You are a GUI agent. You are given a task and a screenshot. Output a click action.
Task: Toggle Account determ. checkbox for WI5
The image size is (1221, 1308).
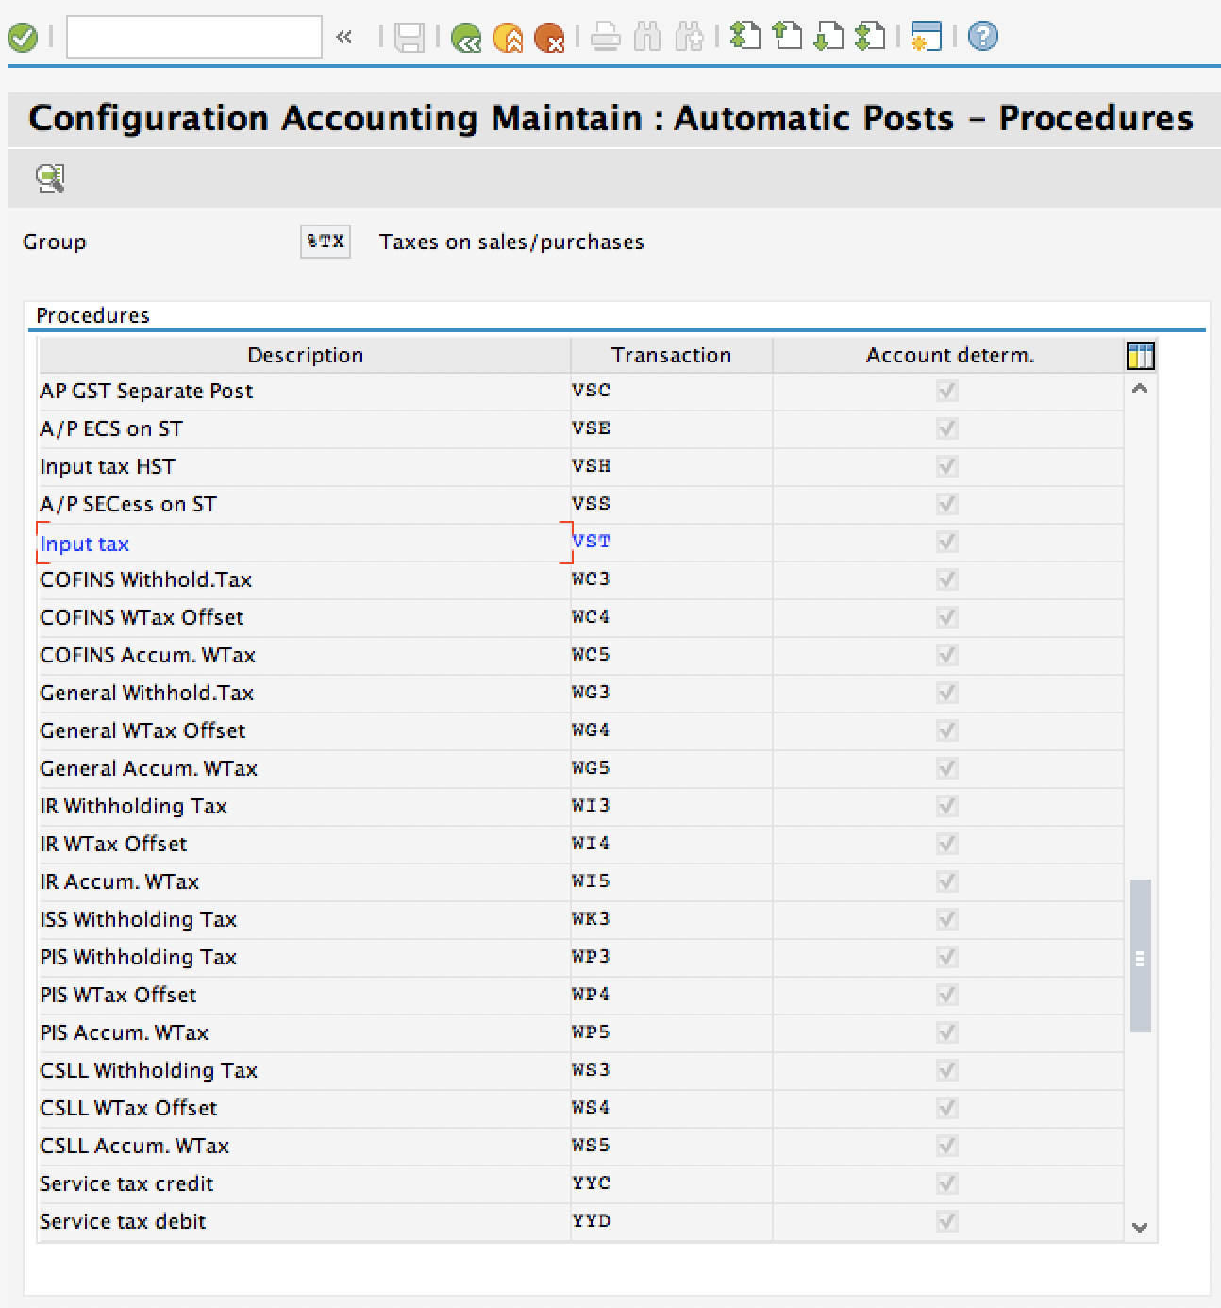947,881
